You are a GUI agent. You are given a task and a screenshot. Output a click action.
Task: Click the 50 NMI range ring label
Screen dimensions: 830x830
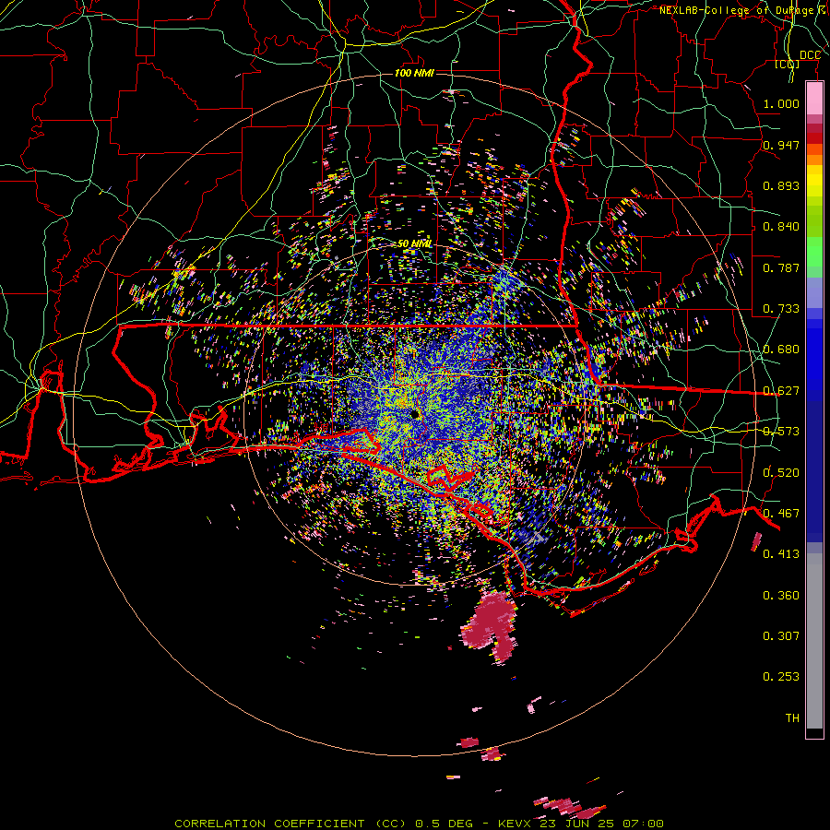tap(414, 243)
